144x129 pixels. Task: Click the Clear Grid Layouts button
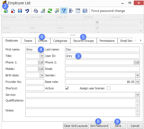(76, 126)
